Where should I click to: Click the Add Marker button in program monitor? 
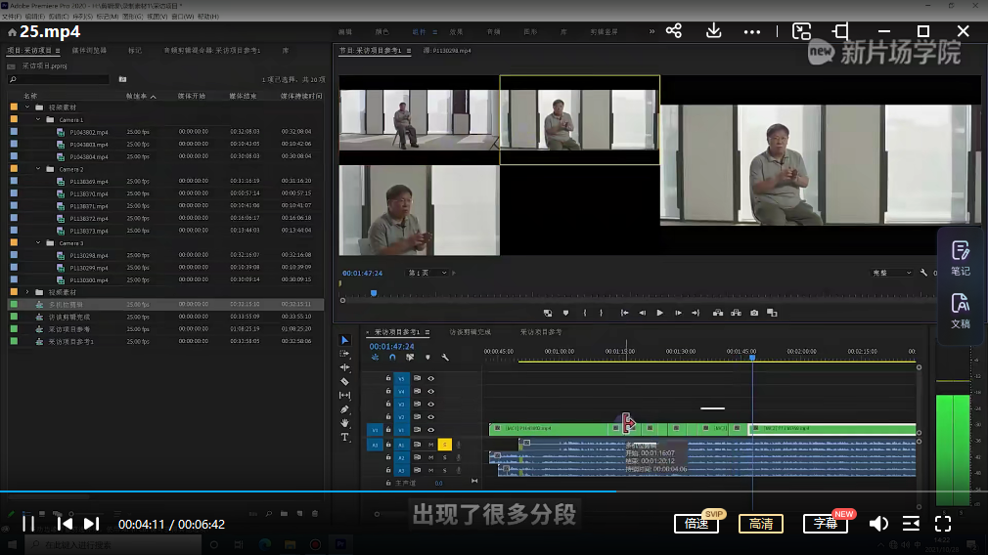[565, 313]
